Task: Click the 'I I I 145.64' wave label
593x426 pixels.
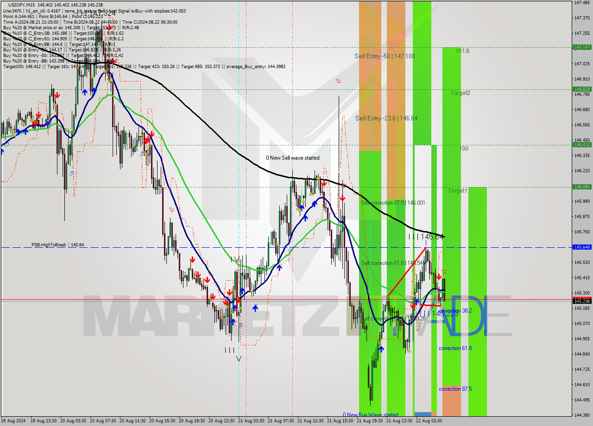Action: coord(426,237)
